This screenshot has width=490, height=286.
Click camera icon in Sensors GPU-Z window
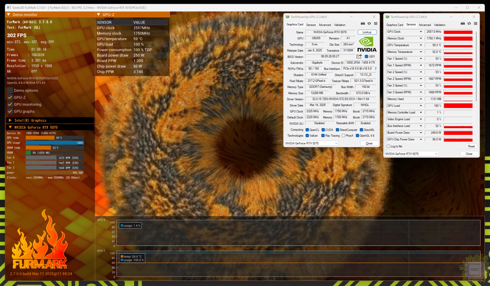(463, 23)
